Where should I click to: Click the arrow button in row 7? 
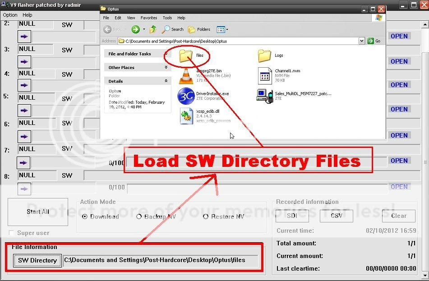click(23, 163)
